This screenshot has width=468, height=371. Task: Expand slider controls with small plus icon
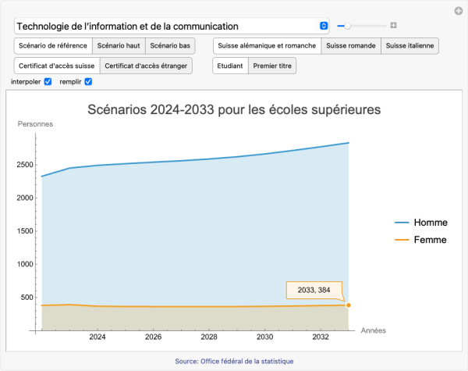(x=394, y=26)
